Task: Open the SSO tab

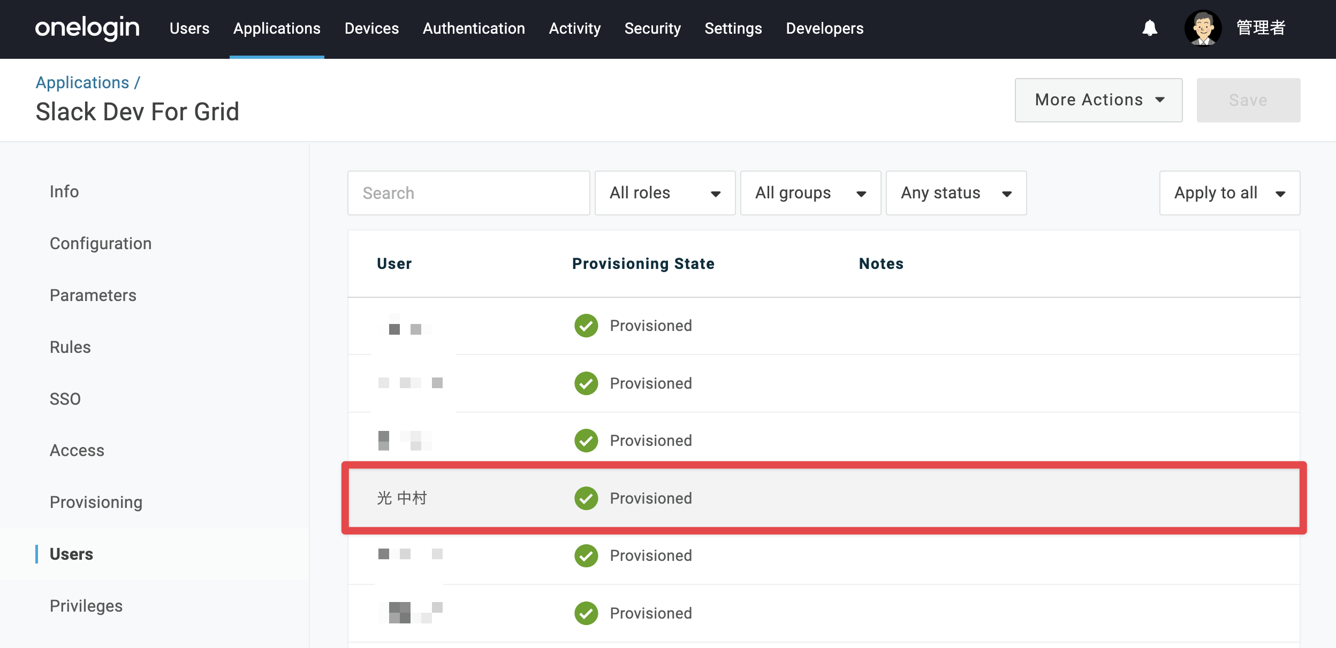Action: click(65, 399)
